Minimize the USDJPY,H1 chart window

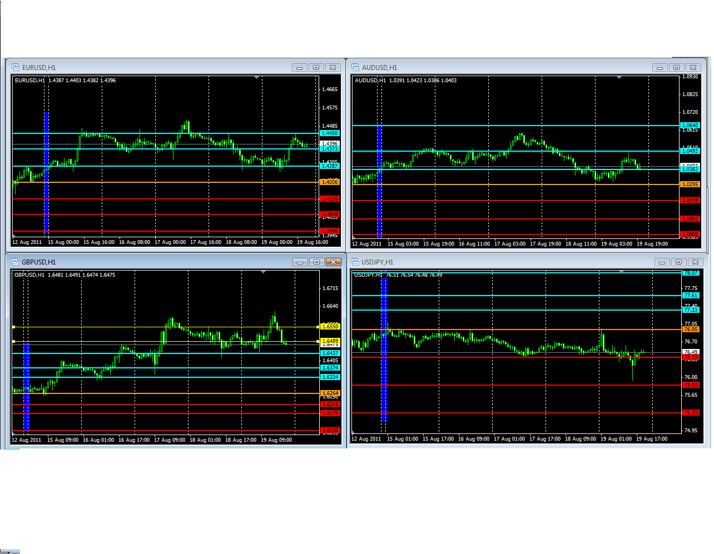pos(662,262)
